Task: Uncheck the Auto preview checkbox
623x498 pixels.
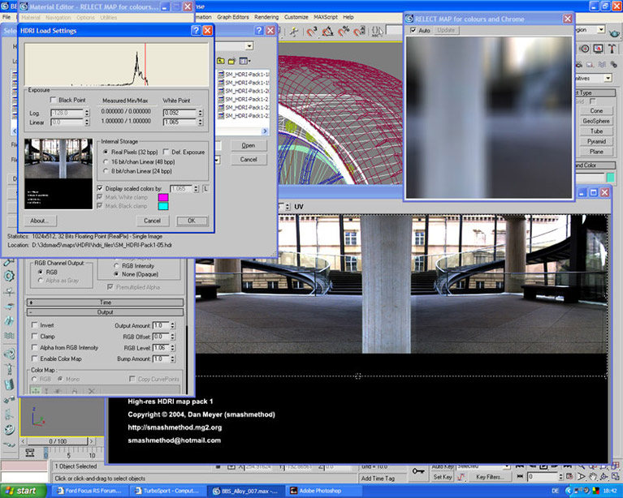Action: pos(413,30)
